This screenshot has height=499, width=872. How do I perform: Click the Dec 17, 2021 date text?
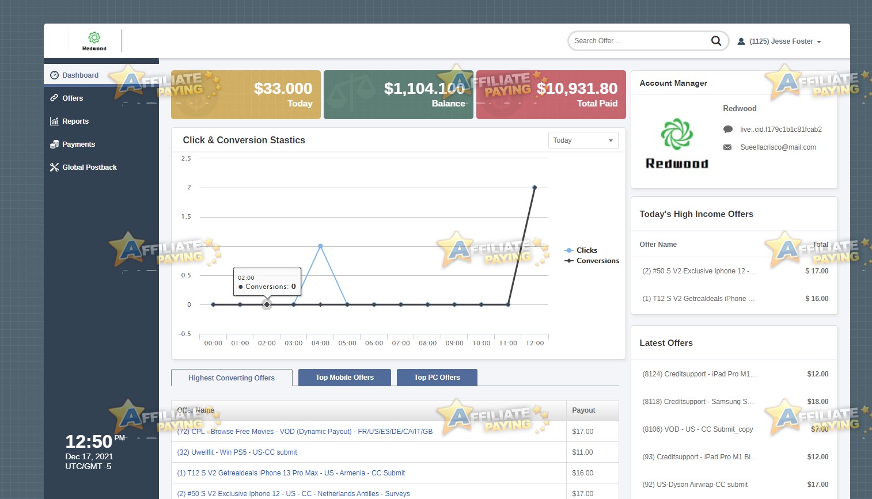click(x=89, y=456)
